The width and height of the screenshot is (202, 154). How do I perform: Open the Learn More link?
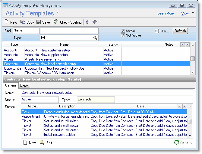[x=165, y=13]
